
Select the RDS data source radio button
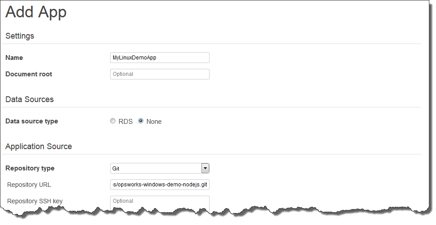click(113, 121)
